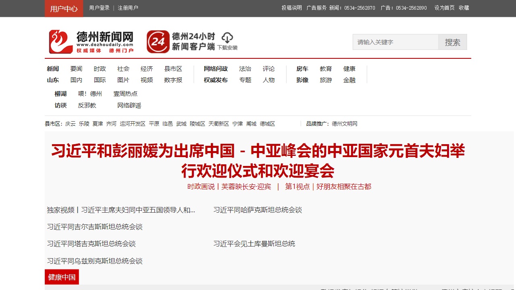516x290 pixels.
Task: Go to the 数字报 digital newspaper section
Action: point(173,80)
